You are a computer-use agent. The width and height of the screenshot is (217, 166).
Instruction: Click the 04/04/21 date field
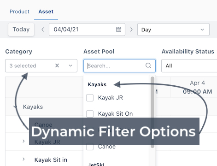(x=87, y=30)
